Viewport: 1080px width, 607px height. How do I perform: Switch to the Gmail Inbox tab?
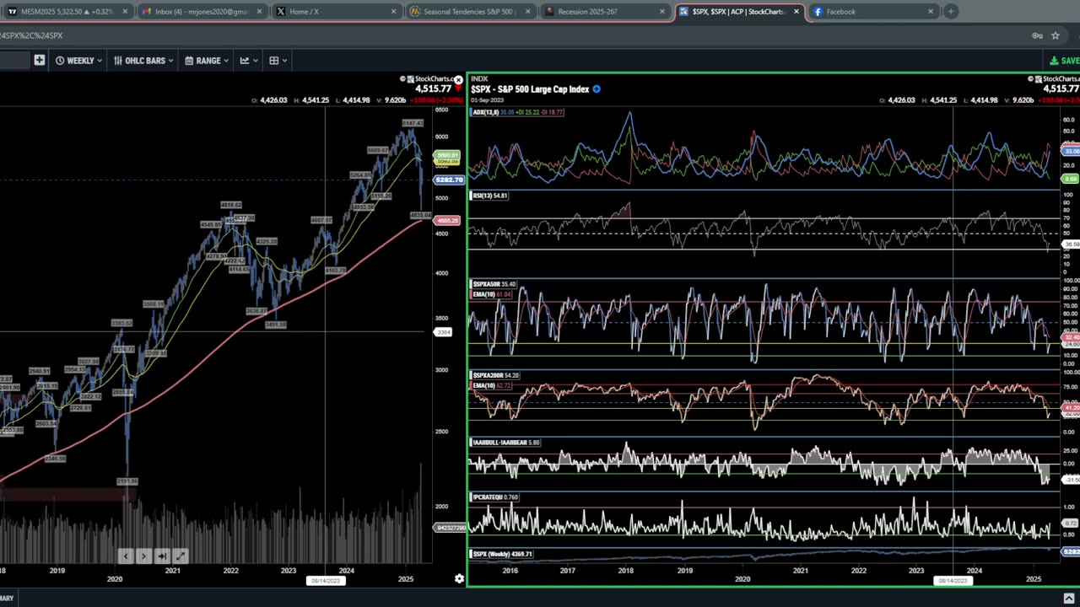pyautogui.click(x=201, y=12)
